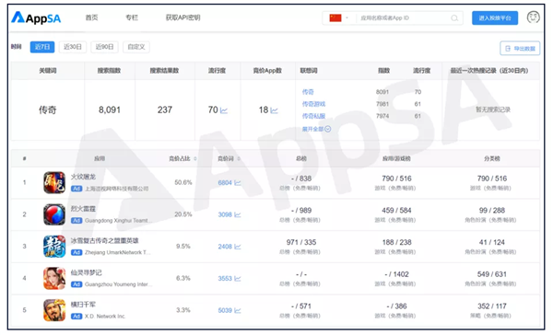Click the 冰雪复古传奇之盟重英雄 app icon

(x=54, y=247)
